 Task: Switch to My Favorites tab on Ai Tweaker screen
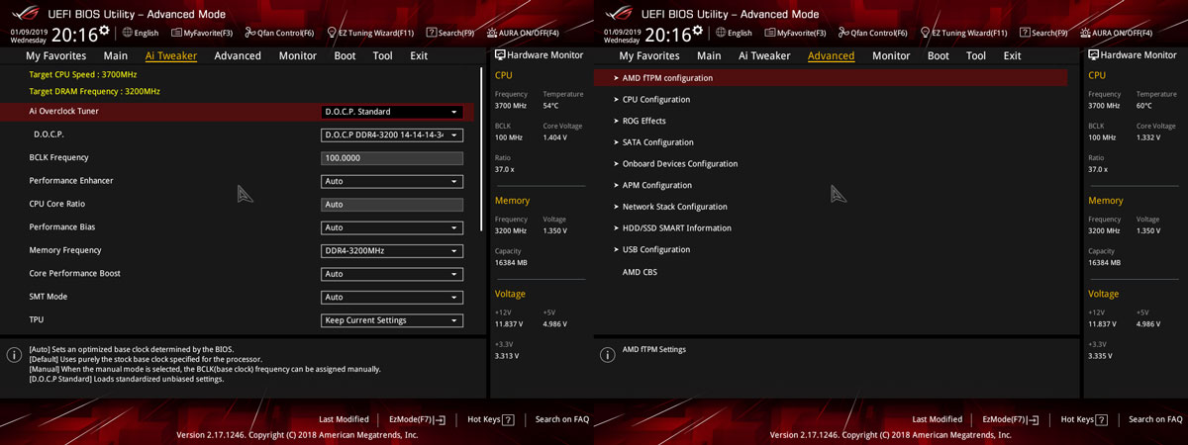55,56
